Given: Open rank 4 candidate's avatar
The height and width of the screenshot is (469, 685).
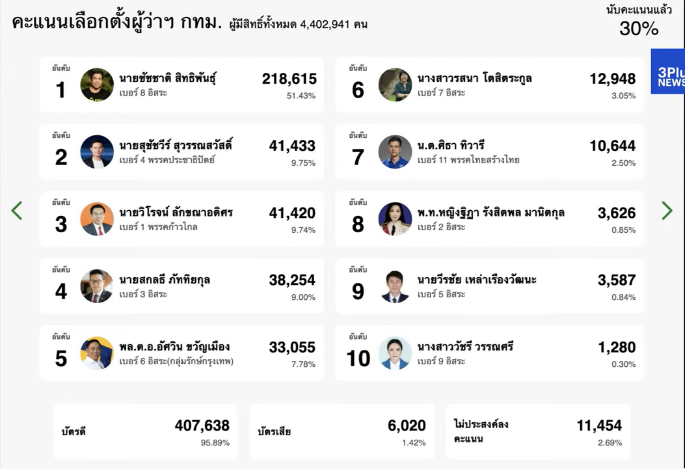Looking at the screenshot, I should click(x=97, y=286).
